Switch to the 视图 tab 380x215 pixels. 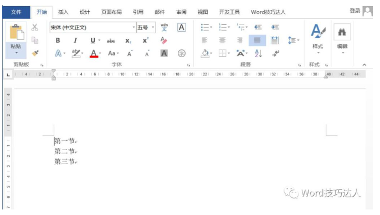click(x=203, y=12)
